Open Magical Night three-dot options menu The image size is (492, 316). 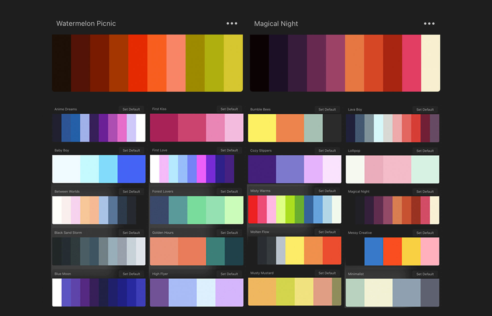(x=429, y=24)
